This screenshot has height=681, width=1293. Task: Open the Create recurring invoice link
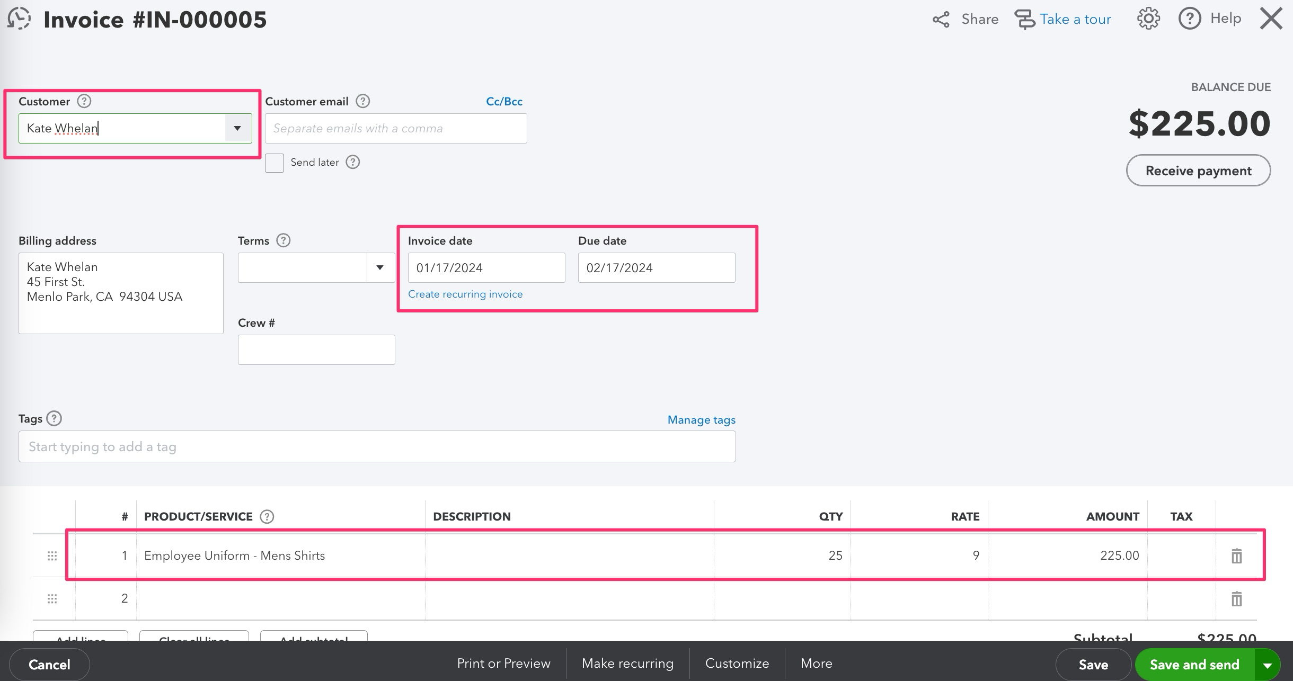pos(465,294)
